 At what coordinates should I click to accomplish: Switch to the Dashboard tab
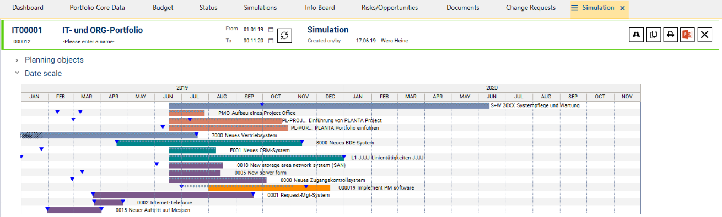point(28,8)
